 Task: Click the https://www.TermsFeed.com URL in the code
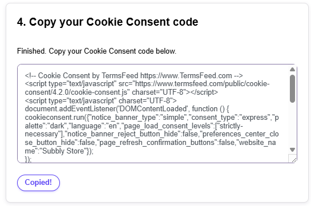[x=186, y=76]
